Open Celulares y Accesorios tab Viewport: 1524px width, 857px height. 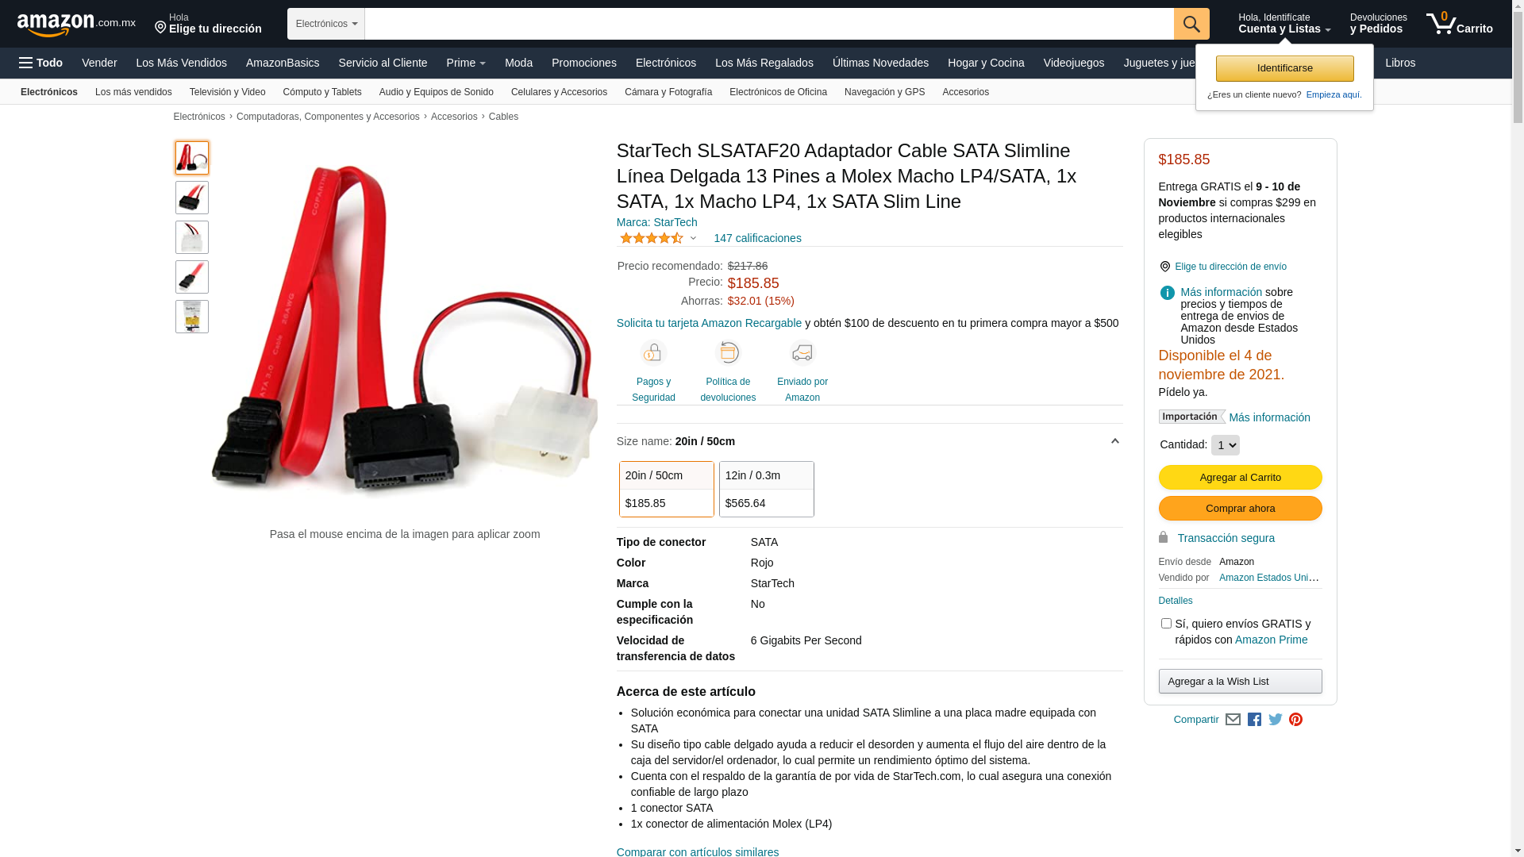[x=559, y=92]
